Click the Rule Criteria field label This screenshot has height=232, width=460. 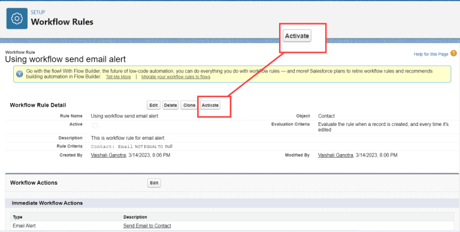(x=69, y=146)
